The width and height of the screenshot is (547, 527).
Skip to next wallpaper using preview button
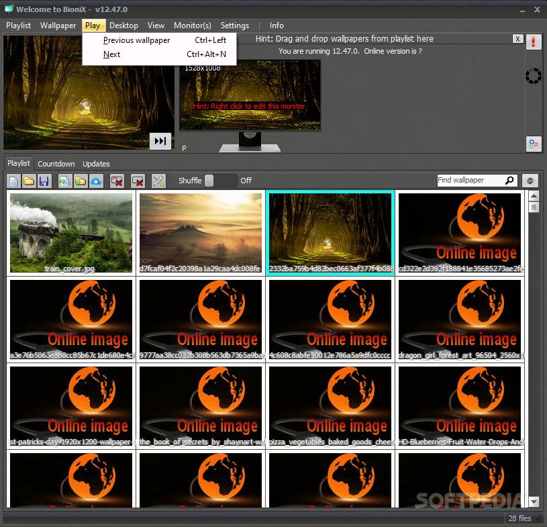(x=160, y=141)
